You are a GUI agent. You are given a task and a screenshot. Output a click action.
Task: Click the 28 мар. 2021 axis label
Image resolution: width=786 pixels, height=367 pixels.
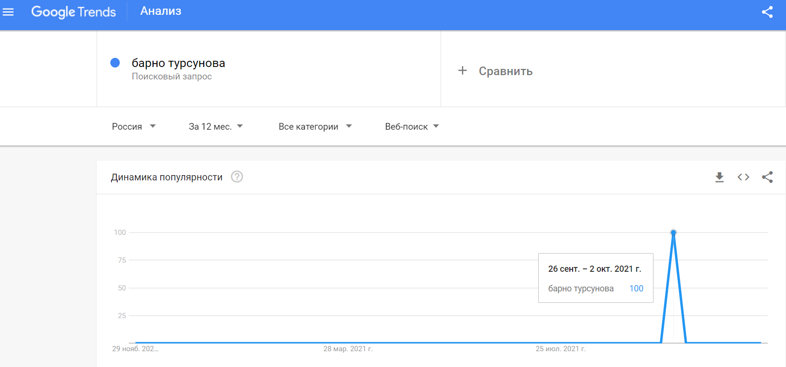tap(349, 349)
